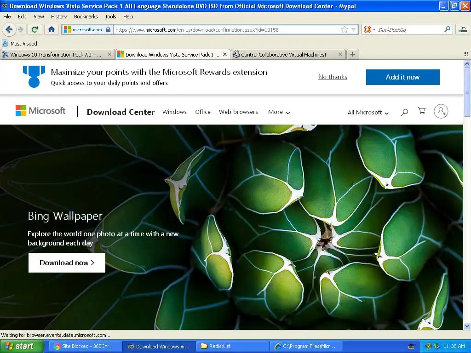Open URL history dropdown arrow
The width and height of the screenshot is (471, 353).
[354, 29]
